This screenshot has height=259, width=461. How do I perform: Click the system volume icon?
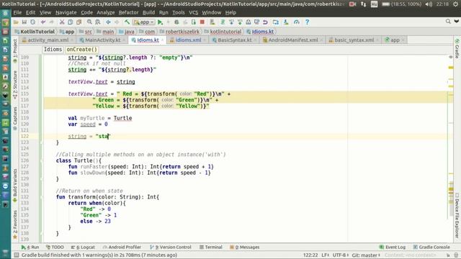click(x=429, y=4)
